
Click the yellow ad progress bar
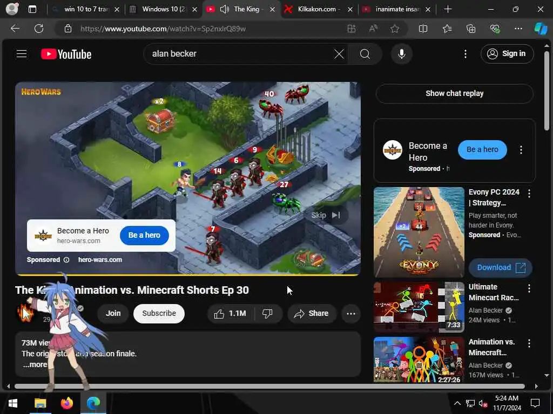pos(187,274)
